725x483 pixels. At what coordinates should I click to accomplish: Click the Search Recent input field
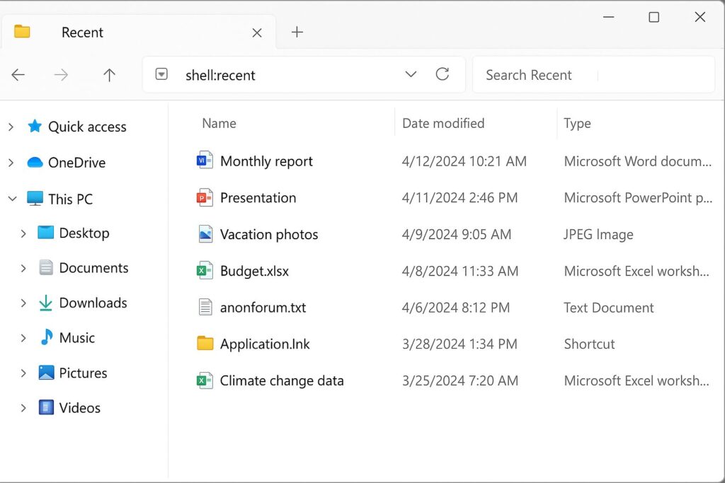pyautogui.click(x=538, y=75)
